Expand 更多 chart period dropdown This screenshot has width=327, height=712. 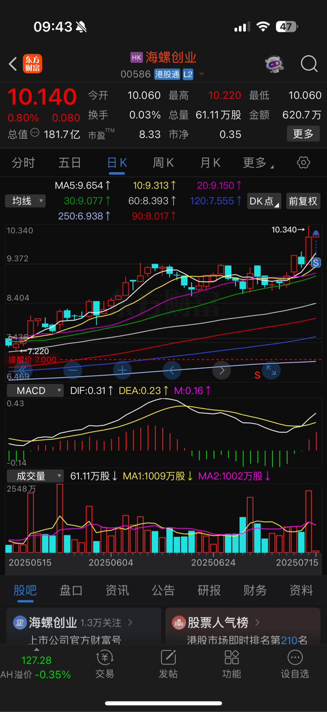[258, 162]
